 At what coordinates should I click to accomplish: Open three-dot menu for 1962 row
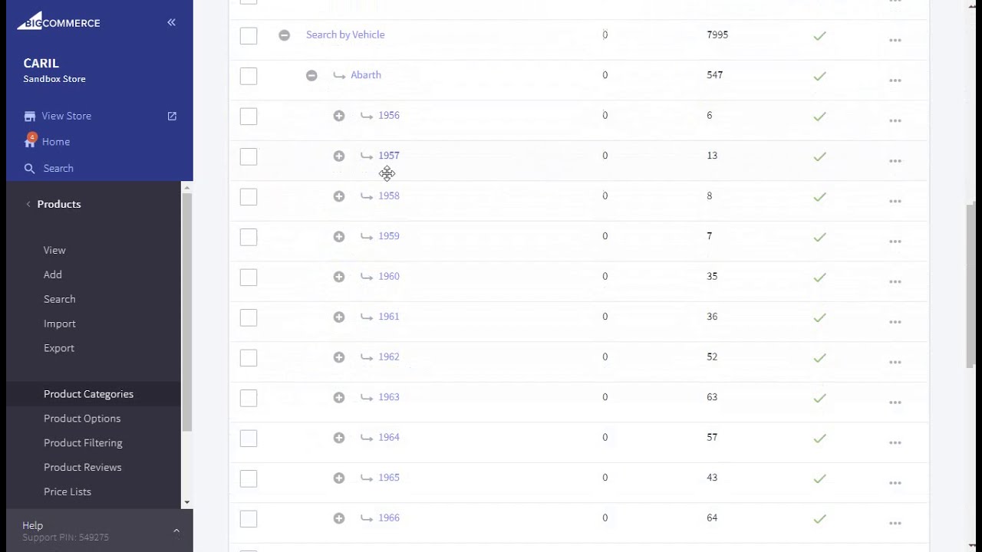pyautogui.click(x=895, y=362)
